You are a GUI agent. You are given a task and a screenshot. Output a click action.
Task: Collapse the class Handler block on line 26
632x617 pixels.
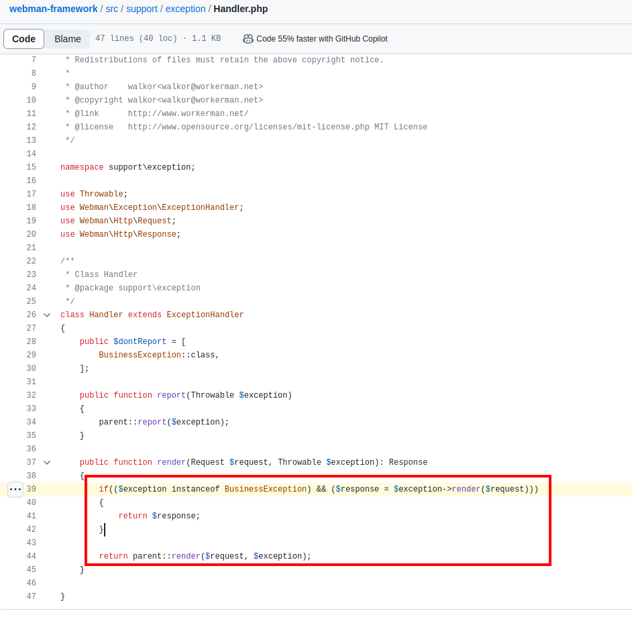[x=47, y=315]
